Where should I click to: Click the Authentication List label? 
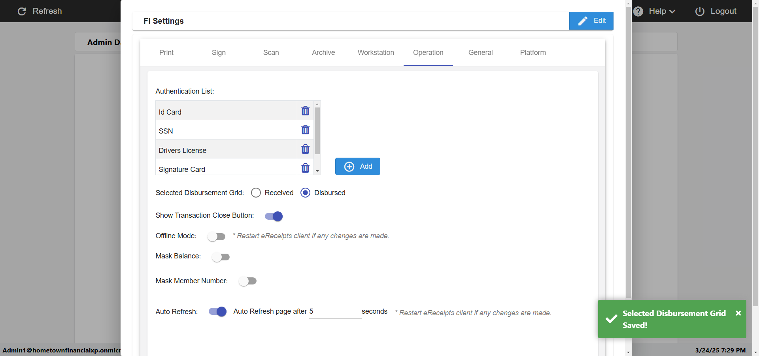[x=185, y=91]
